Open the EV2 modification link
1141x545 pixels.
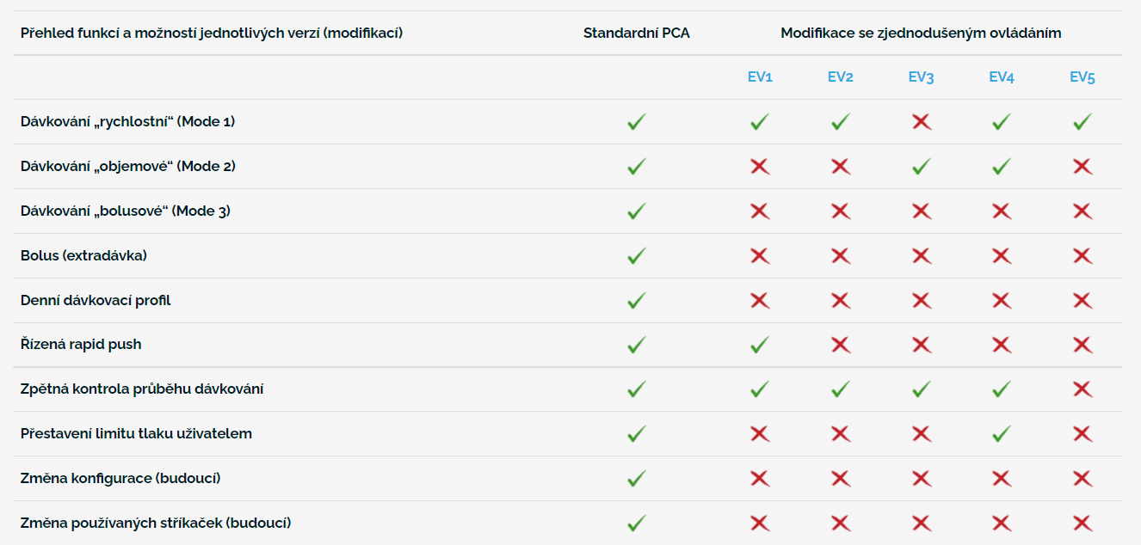coord(841,77)
